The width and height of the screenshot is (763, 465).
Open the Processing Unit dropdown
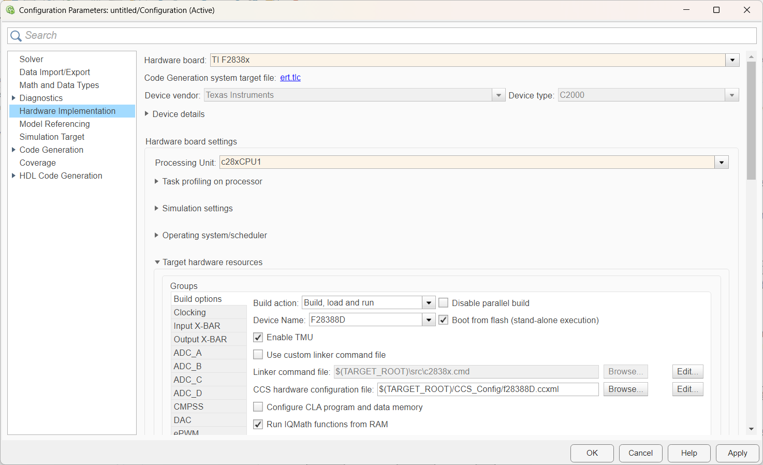pyautogui.click(x=722, y=162)
